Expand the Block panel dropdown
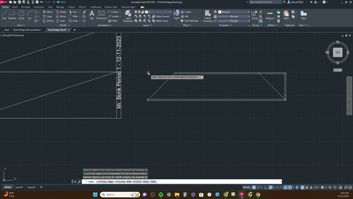Screen dimensions: 353x199 pyautogui.click(x=187, y=25)
